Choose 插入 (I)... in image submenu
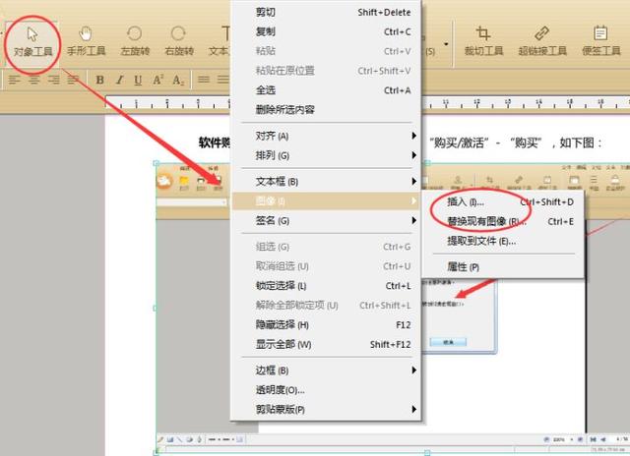Image resolution: width=630 pixels, height=456 pixels. click(x=503, y=201)
